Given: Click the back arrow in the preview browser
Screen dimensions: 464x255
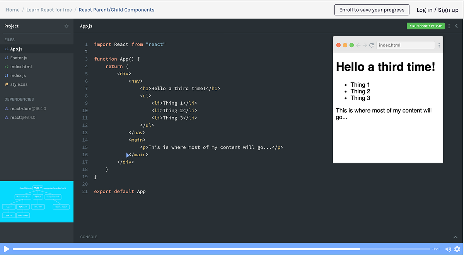Looking at the screenshot, I should point(358,45).
